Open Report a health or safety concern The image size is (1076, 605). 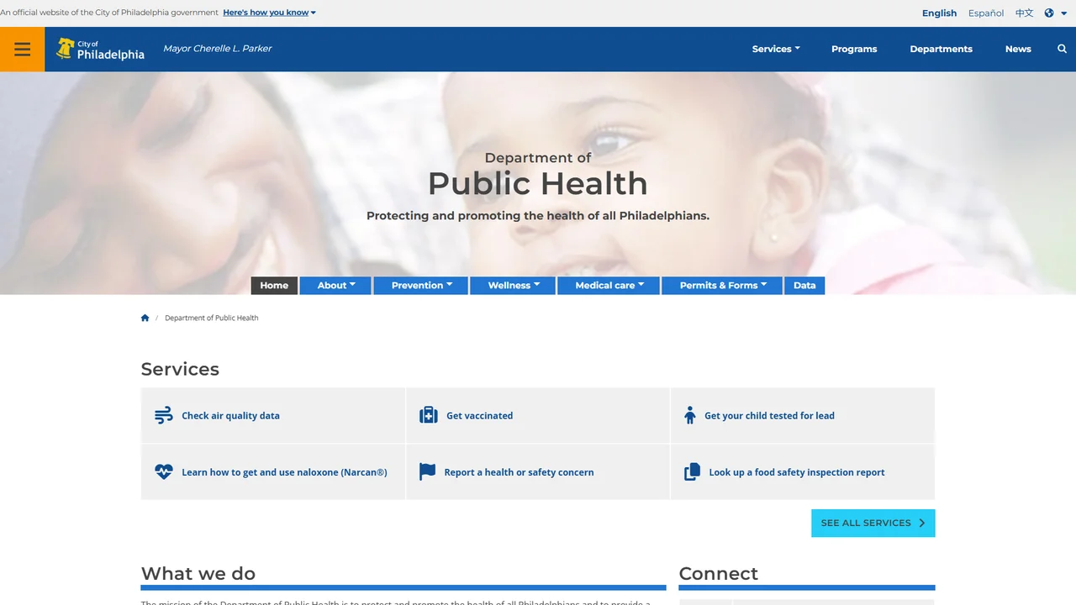click(519, 472)
